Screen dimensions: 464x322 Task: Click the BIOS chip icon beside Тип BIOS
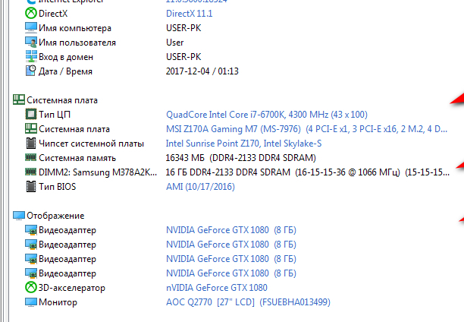coord(31,187)
